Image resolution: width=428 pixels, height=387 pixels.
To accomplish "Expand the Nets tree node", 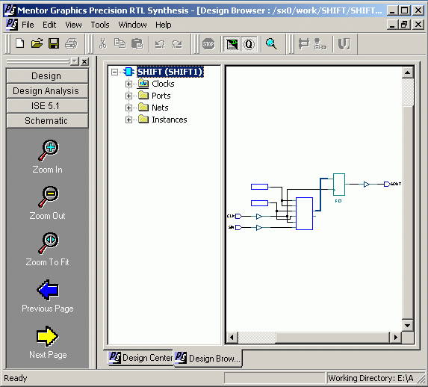I will (x=128, y=108).
